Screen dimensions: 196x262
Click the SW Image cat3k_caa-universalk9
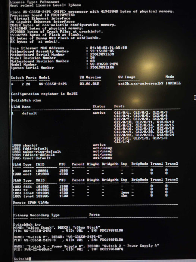[141, 83]
